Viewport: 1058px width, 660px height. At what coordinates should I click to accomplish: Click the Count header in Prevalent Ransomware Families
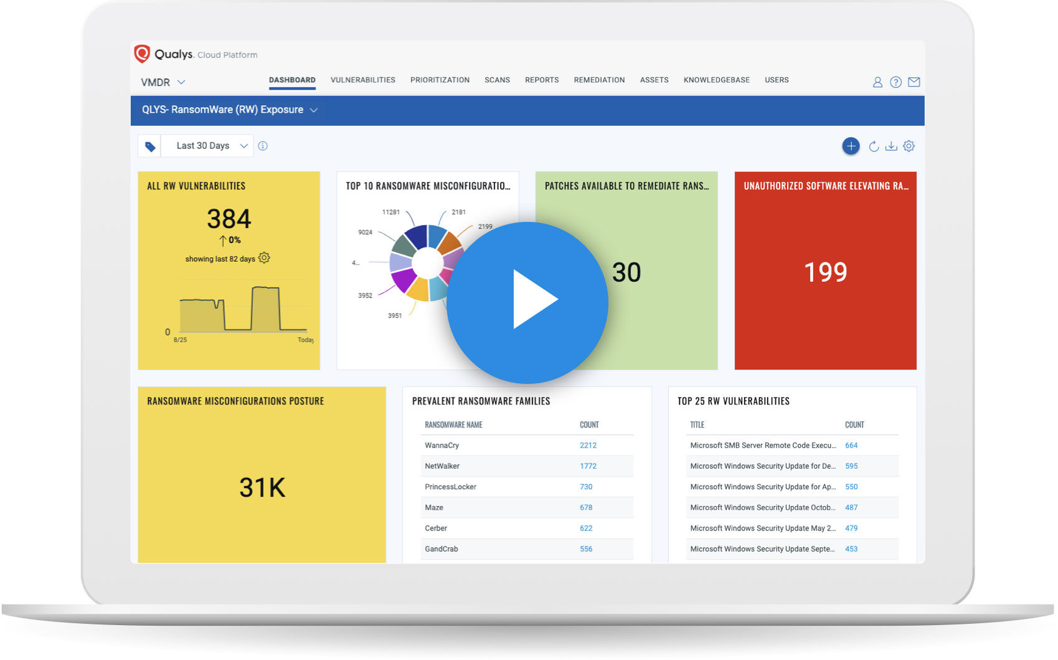tap(589, 425)
